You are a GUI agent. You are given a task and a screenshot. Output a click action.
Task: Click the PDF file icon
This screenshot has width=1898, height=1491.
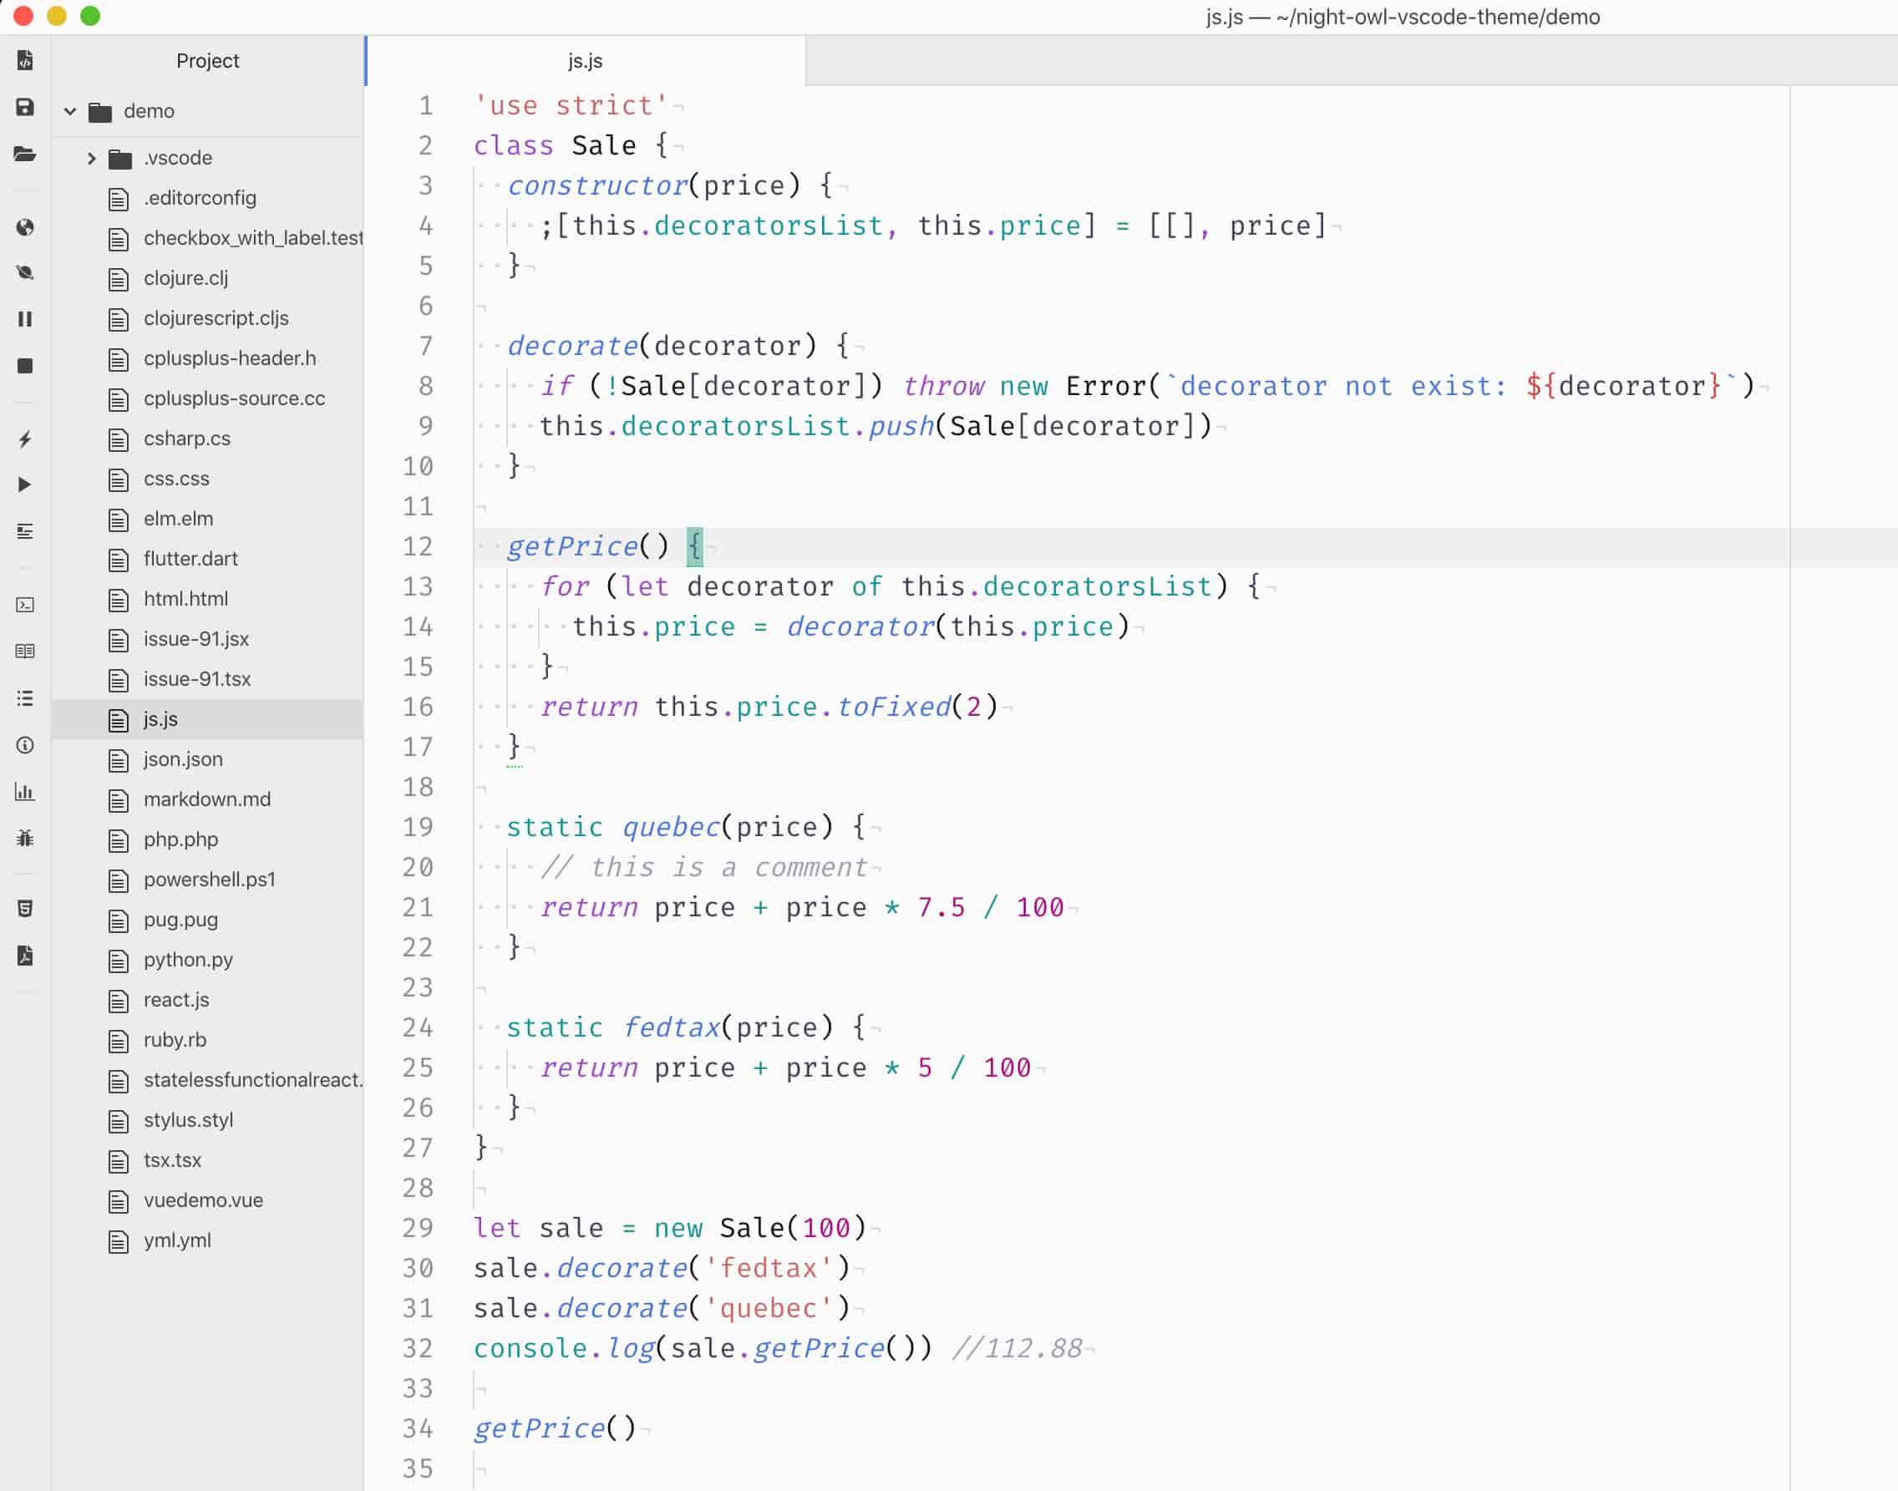point(24,956)
